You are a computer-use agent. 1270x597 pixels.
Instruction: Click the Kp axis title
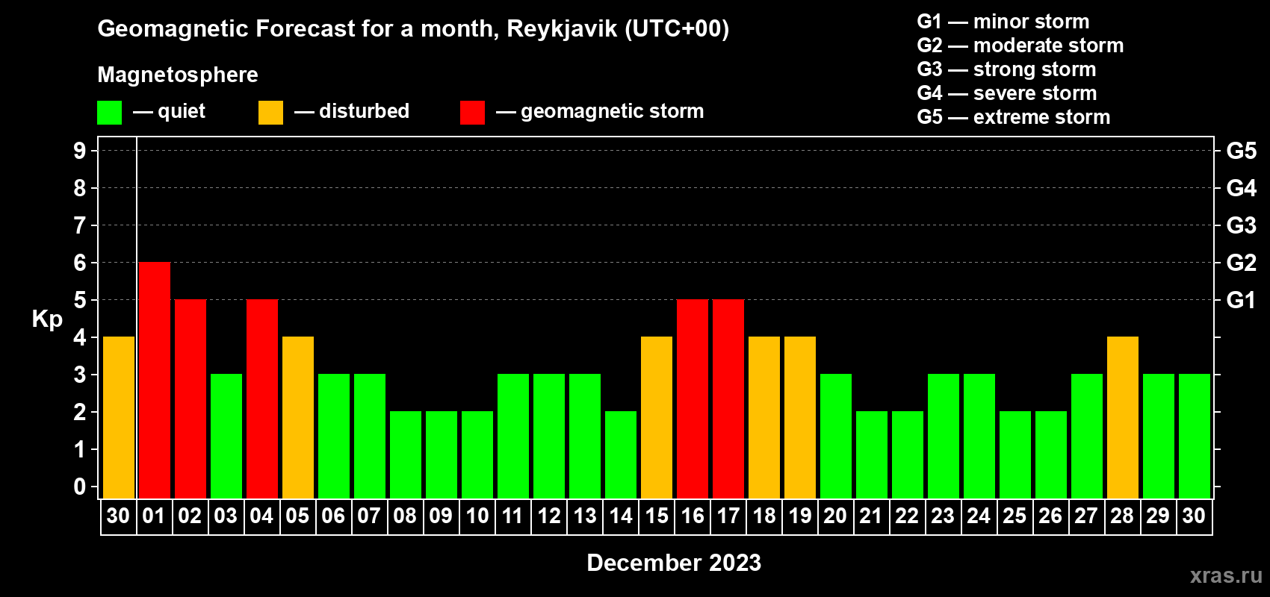click(47, 319)
